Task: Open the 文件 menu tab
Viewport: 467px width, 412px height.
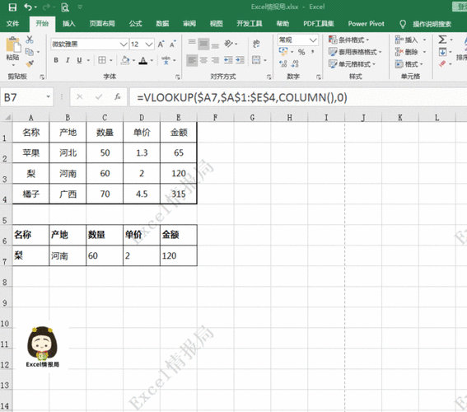Action: (12, 24)
